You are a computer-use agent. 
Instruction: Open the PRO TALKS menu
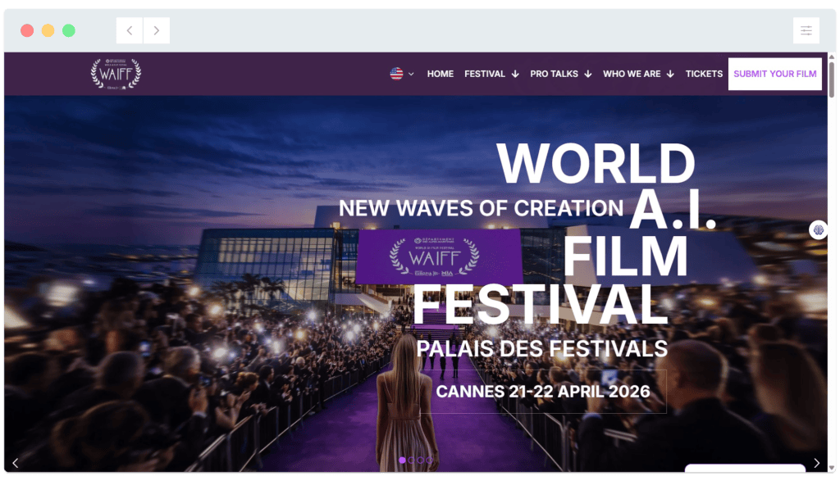coord(554,74)
